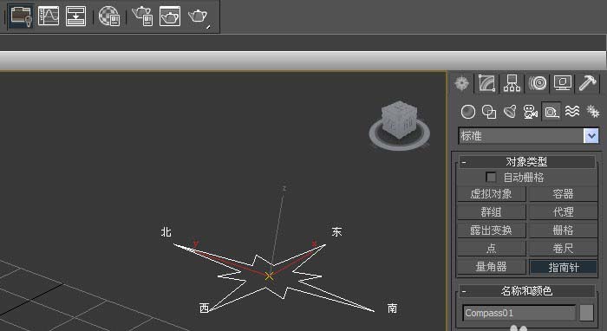Viewport: 607px width, 331px height.
Task: Select the Cameras category icon
Action: click(x=531, y=112)
